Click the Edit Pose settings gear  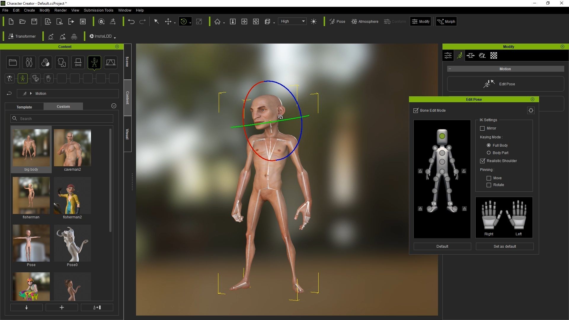(531, 111)
